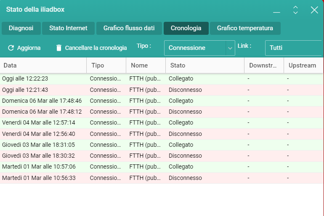Sort by the Tipo column header
This screenshot has height=216, width=324.
(106, 65)
